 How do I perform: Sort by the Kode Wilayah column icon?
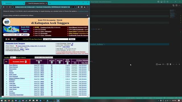pyautogui.click(x=68, y=63)
